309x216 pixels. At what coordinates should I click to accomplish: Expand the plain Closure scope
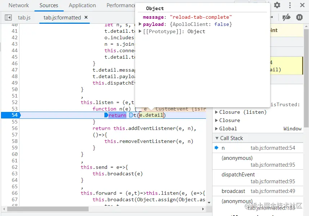(216, 120)
